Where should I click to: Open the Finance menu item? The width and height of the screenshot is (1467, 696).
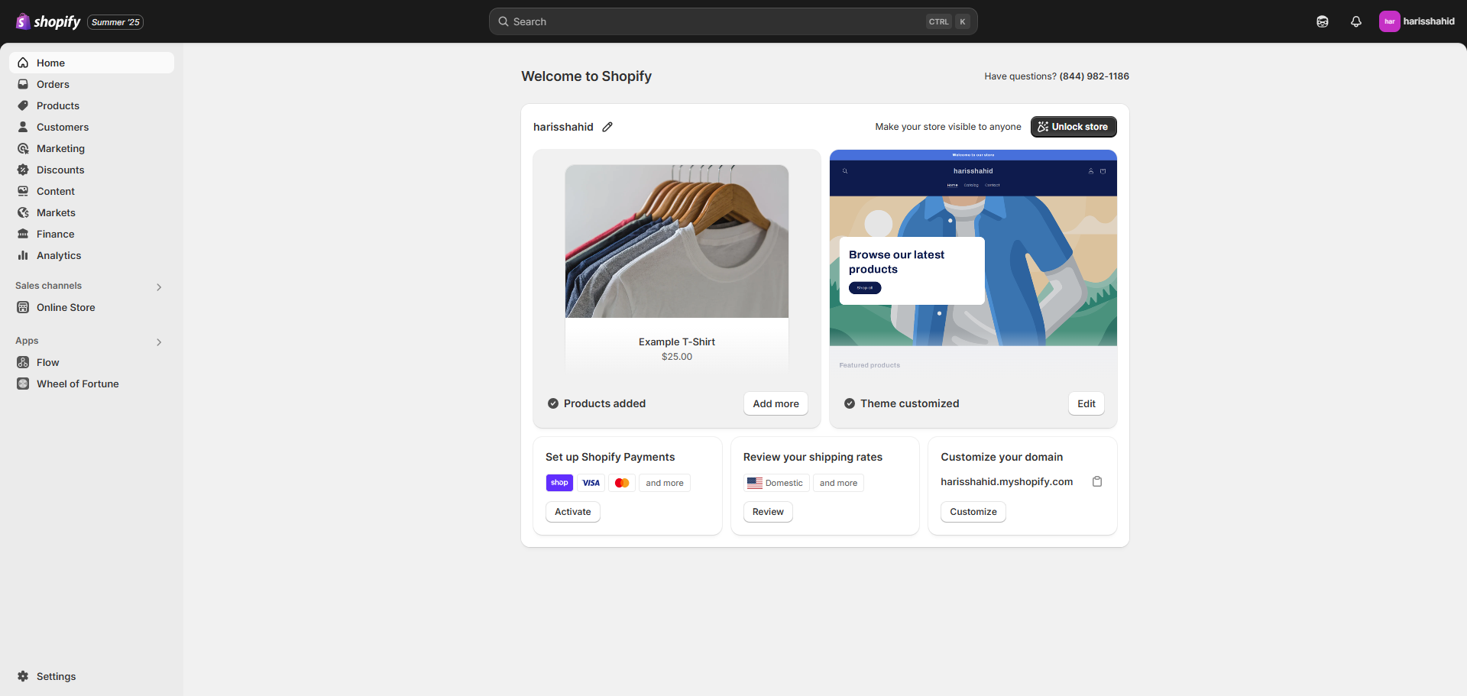(92, 234)
